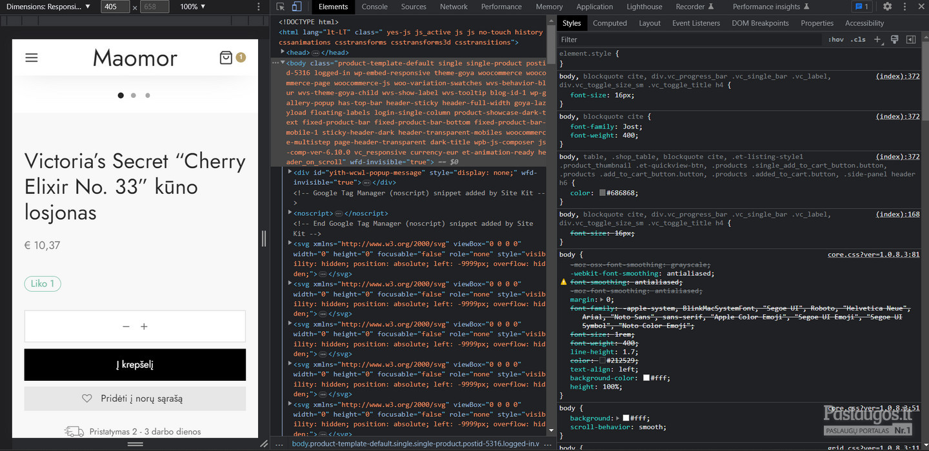929x451 pixels.
Task: Open the 100% zoom dropdown
Action: click(193, 6)
